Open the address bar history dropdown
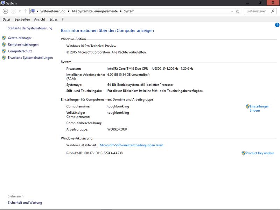 coord(232,12)
